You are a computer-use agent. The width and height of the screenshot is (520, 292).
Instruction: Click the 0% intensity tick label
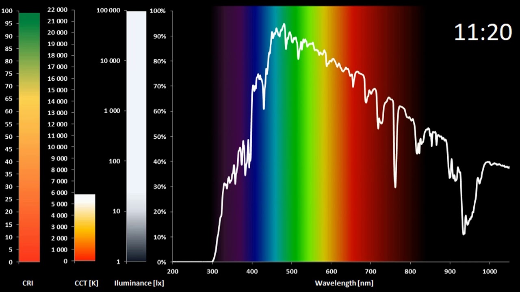[161, 262]
